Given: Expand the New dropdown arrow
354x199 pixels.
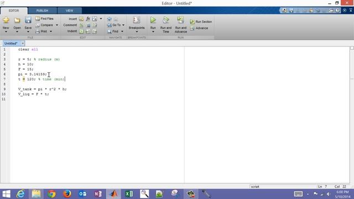Looking at the screenshot, I should (x=6, y=32).
